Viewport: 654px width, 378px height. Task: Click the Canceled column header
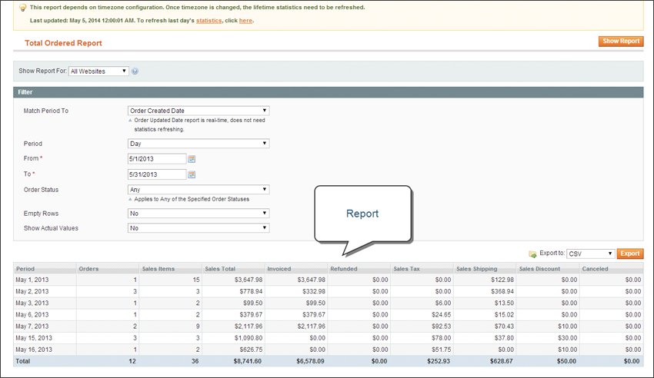(x=611, y=268)
